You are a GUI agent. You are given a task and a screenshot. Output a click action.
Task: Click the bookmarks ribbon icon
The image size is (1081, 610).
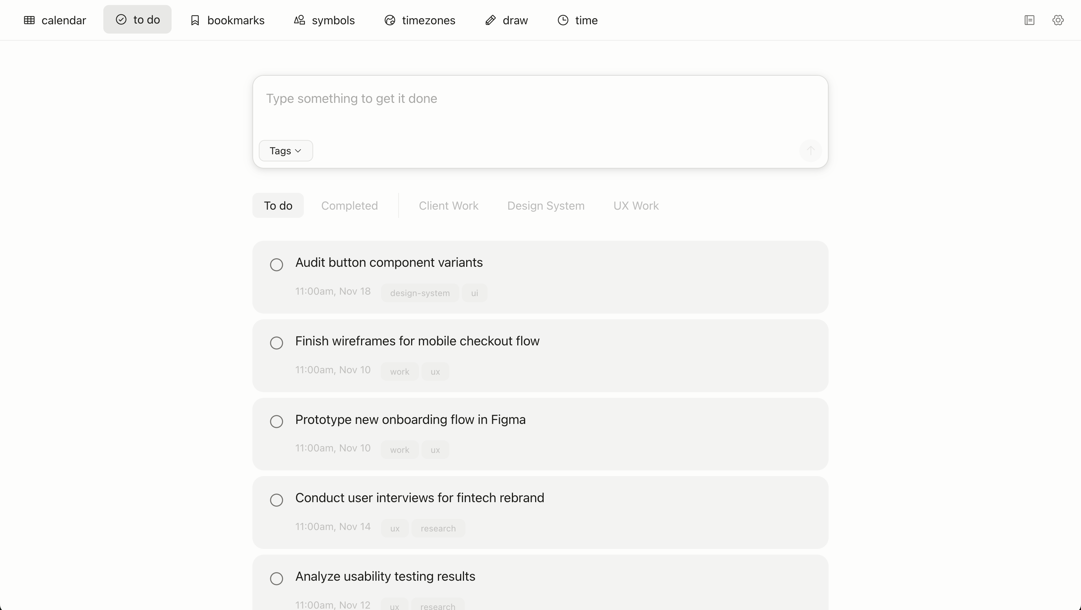[x=195, y=20]
